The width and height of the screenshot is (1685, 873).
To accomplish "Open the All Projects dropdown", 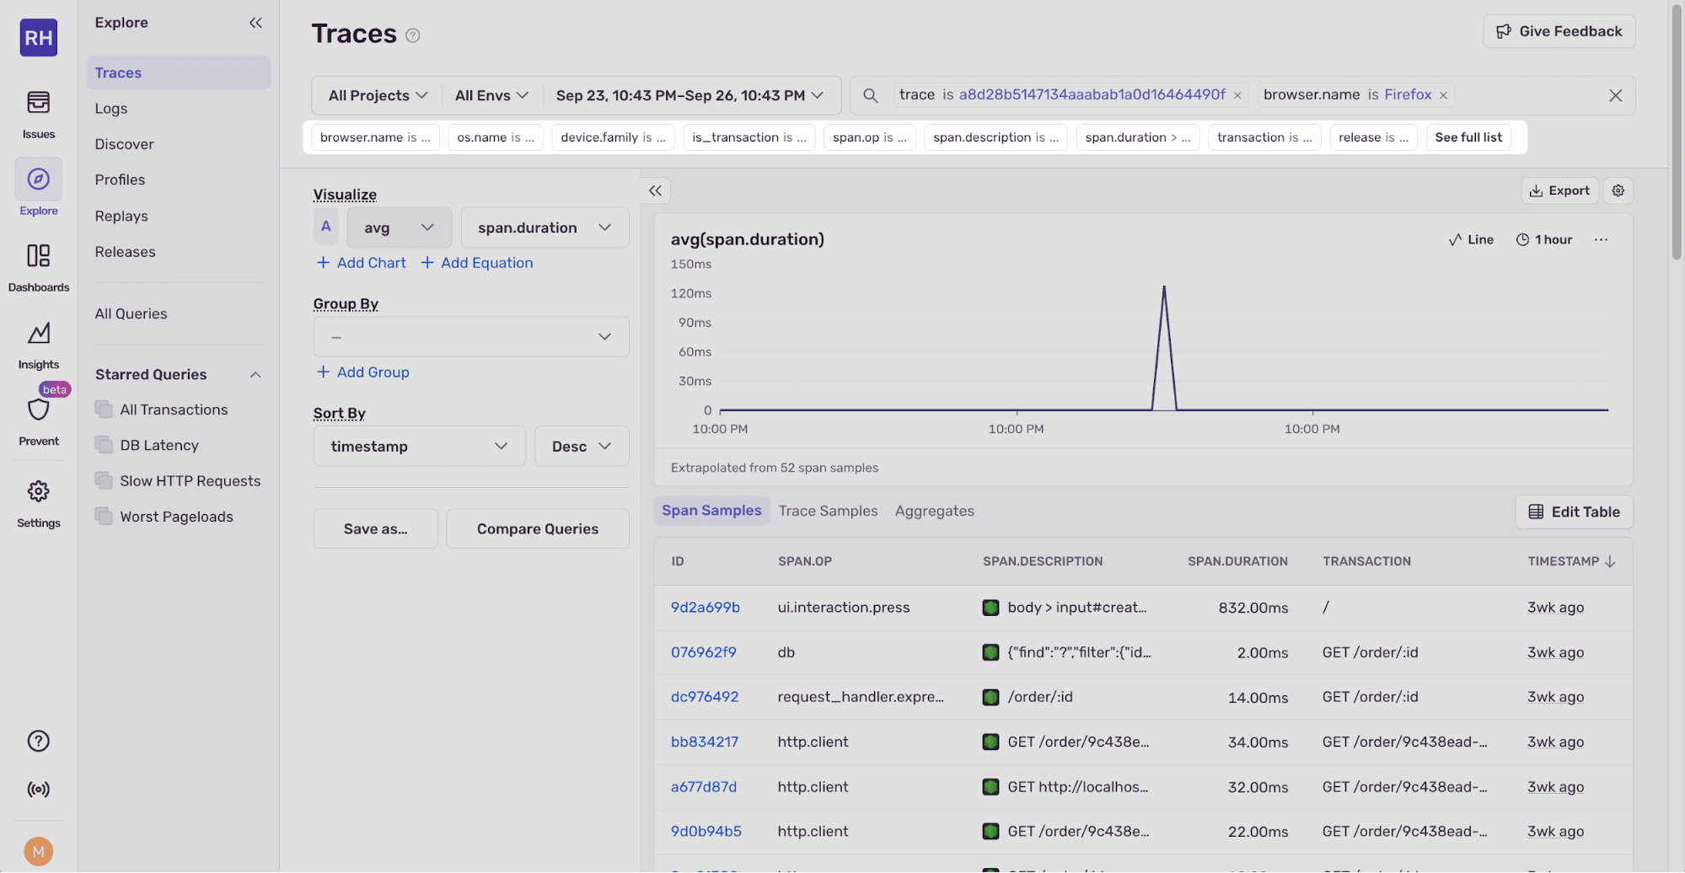I will [378, 95].
